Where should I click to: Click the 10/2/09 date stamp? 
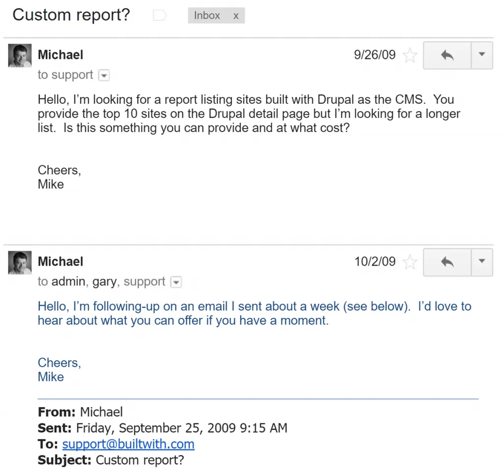375,261
